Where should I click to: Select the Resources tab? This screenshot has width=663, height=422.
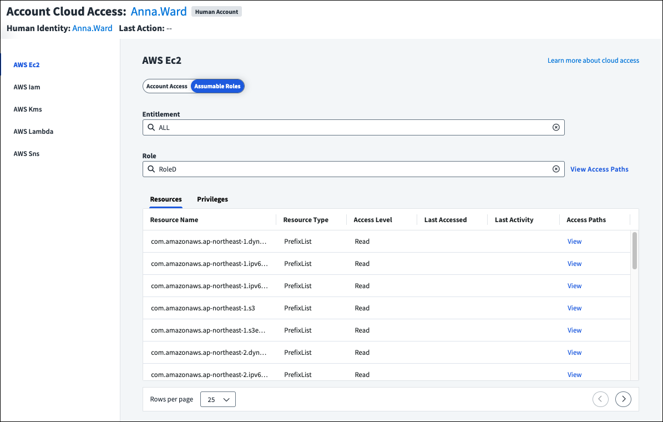pyautogui.click(x=166, y=199)
